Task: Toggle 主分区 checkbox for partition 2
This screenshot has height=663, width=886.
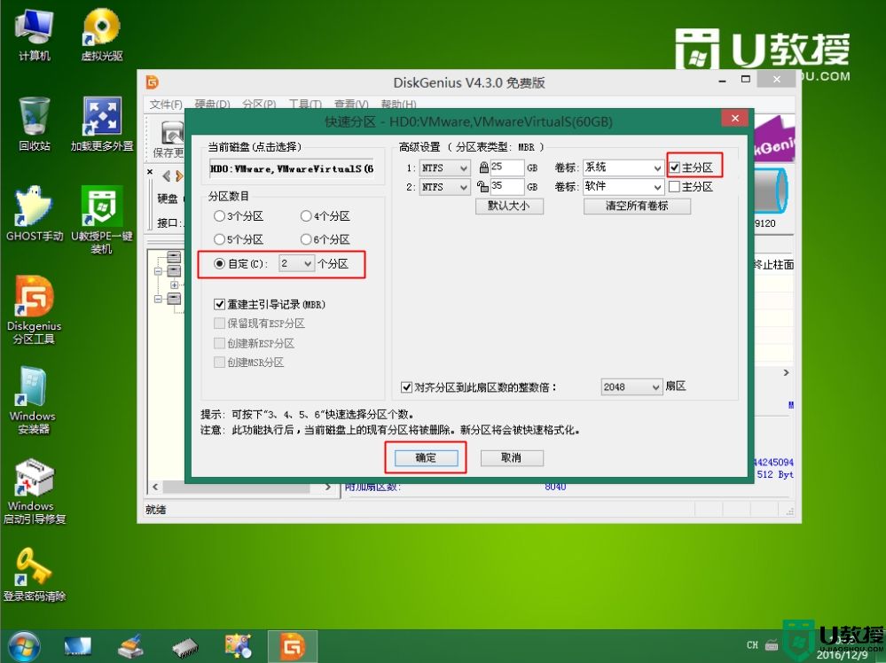Action: [674, 187]
